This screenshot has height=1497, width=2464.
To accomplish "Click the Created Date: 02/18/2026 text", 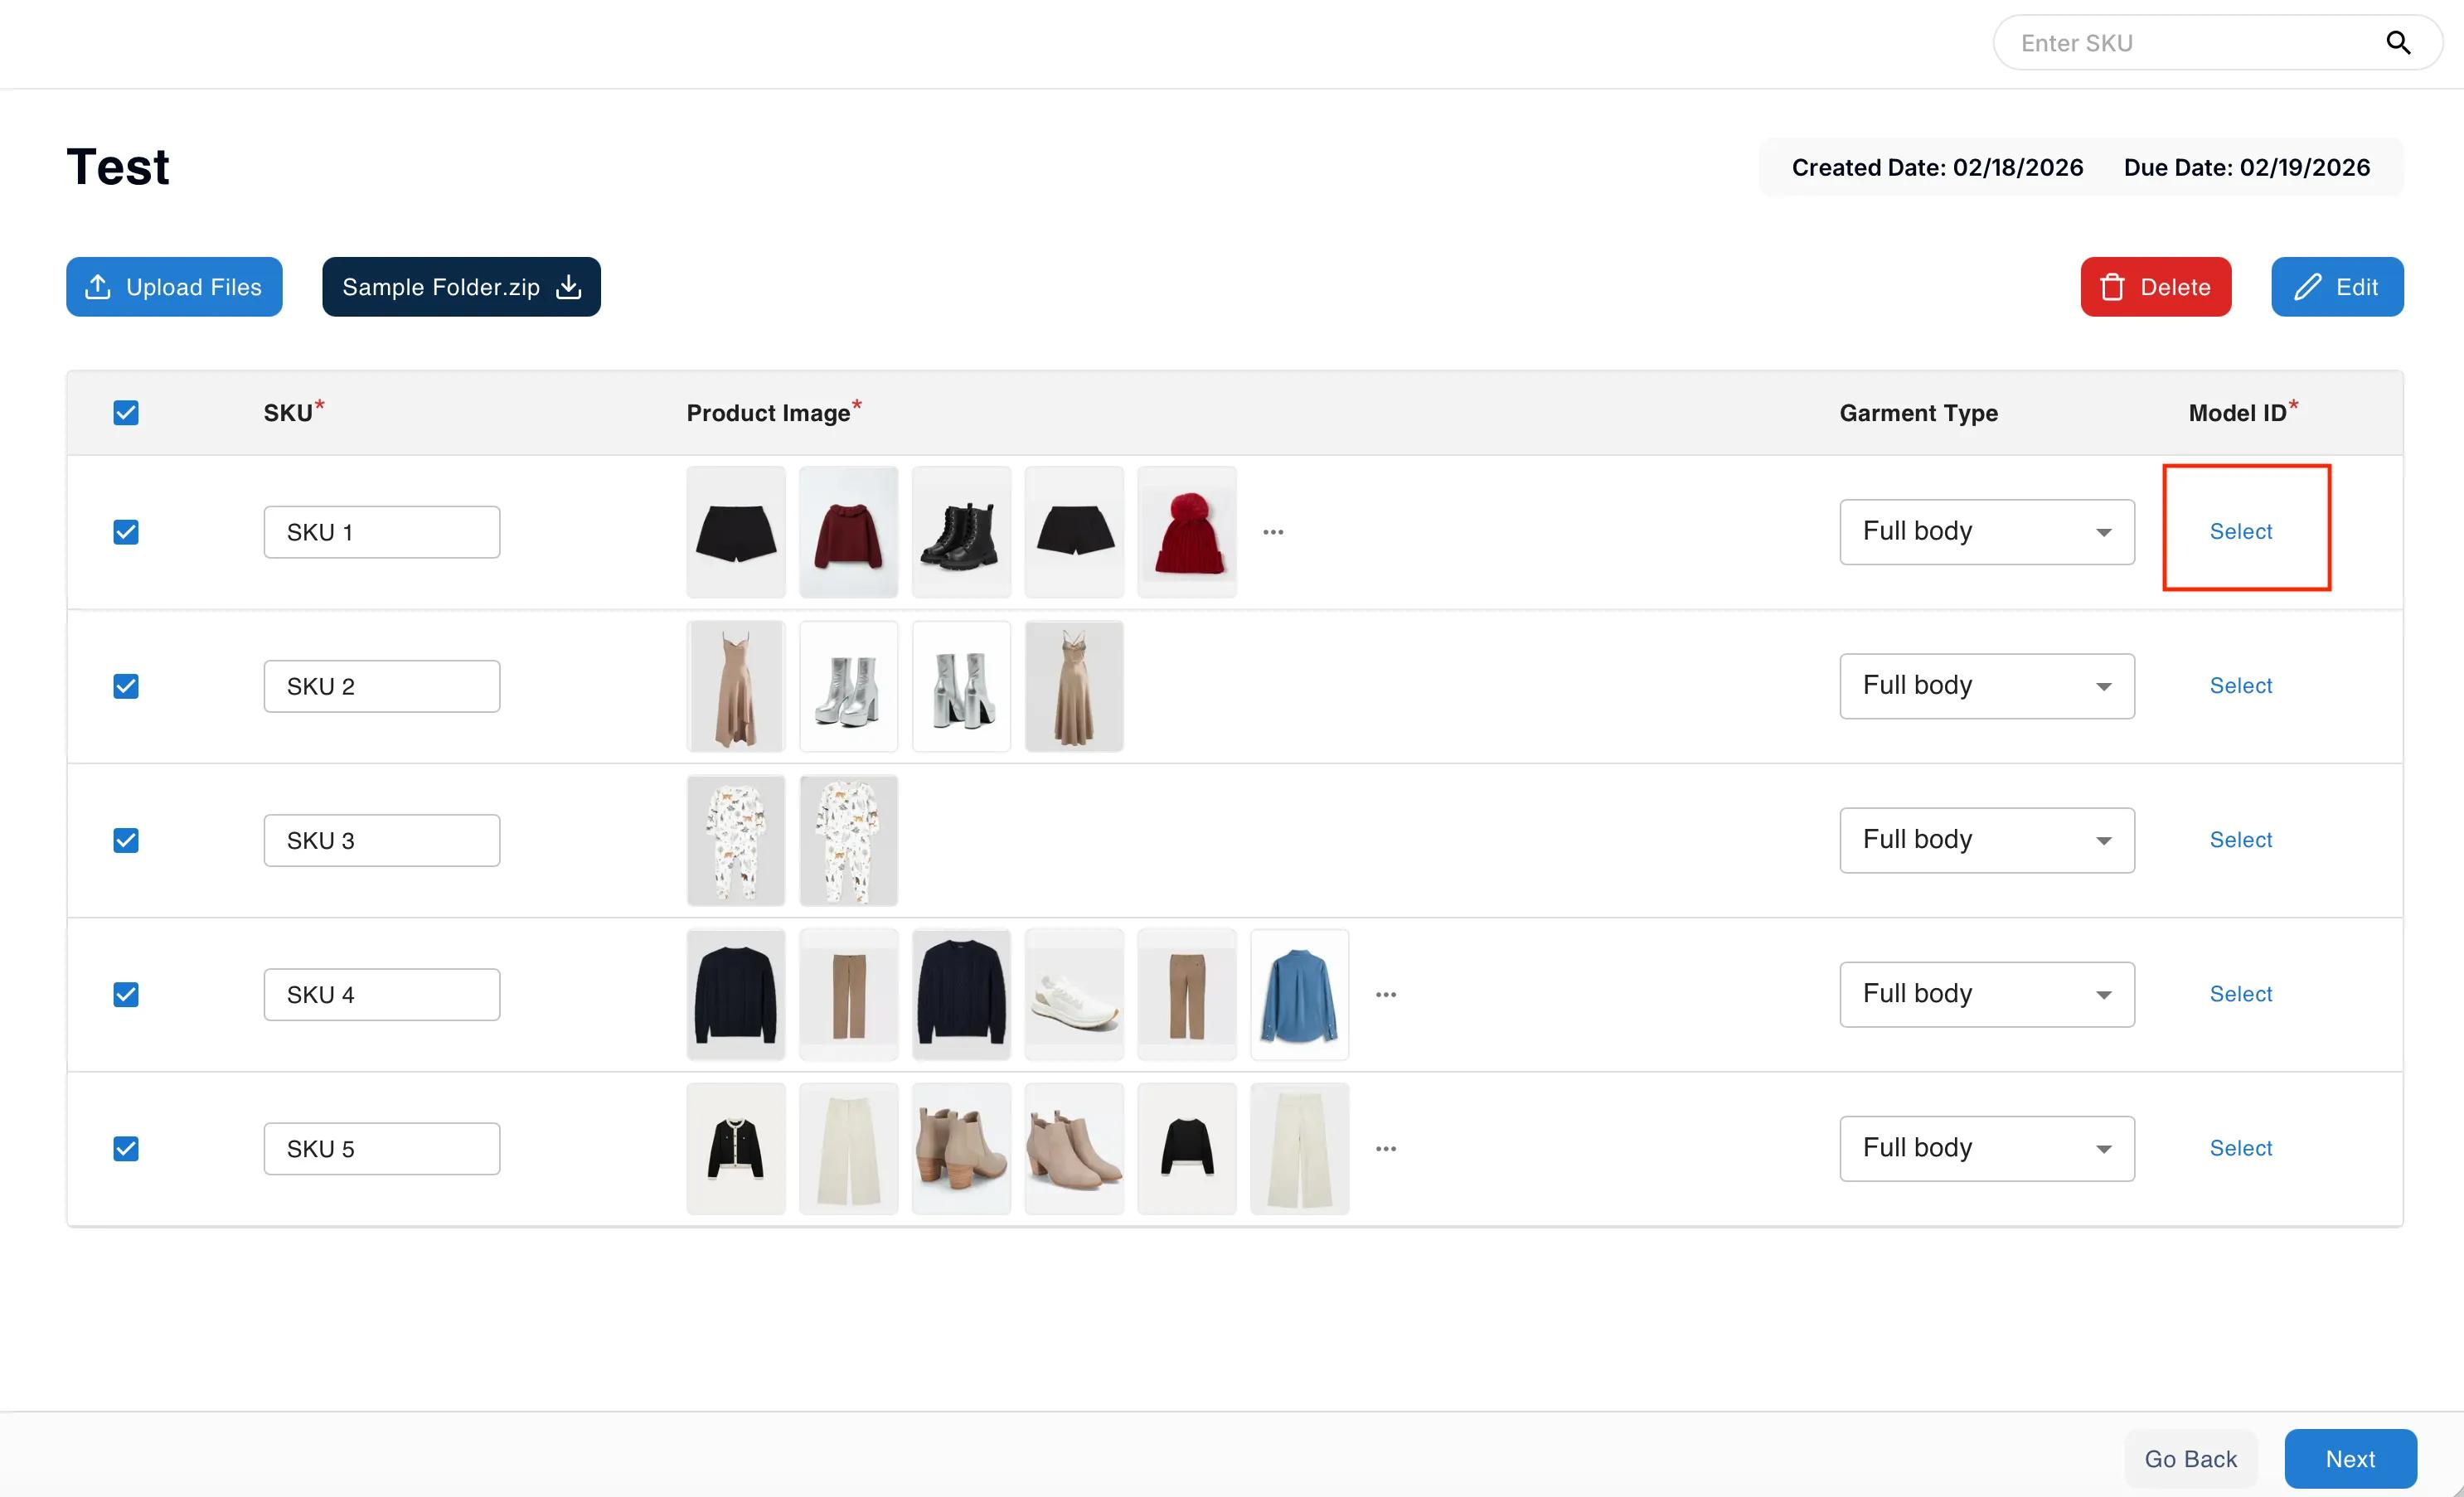I will (x=1937, y=167).
